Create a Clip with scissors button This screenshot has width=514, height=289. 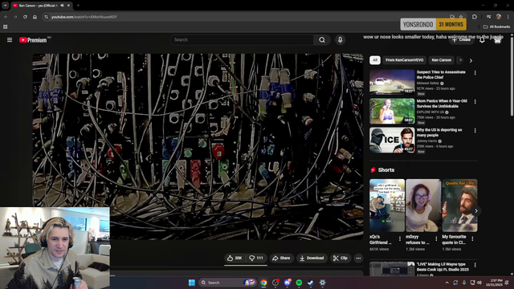click(341, 258)
